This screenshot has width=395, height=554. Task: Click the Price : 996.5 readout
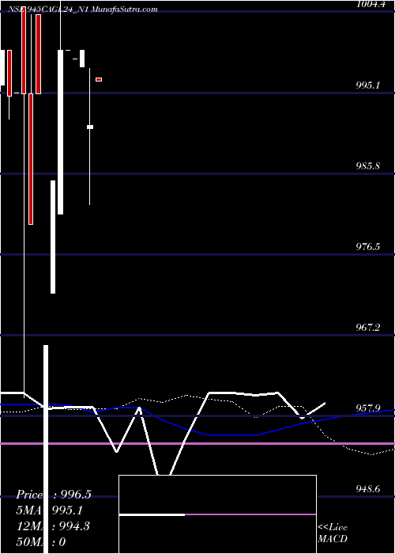pyautogui.click(x=54, y=495)
